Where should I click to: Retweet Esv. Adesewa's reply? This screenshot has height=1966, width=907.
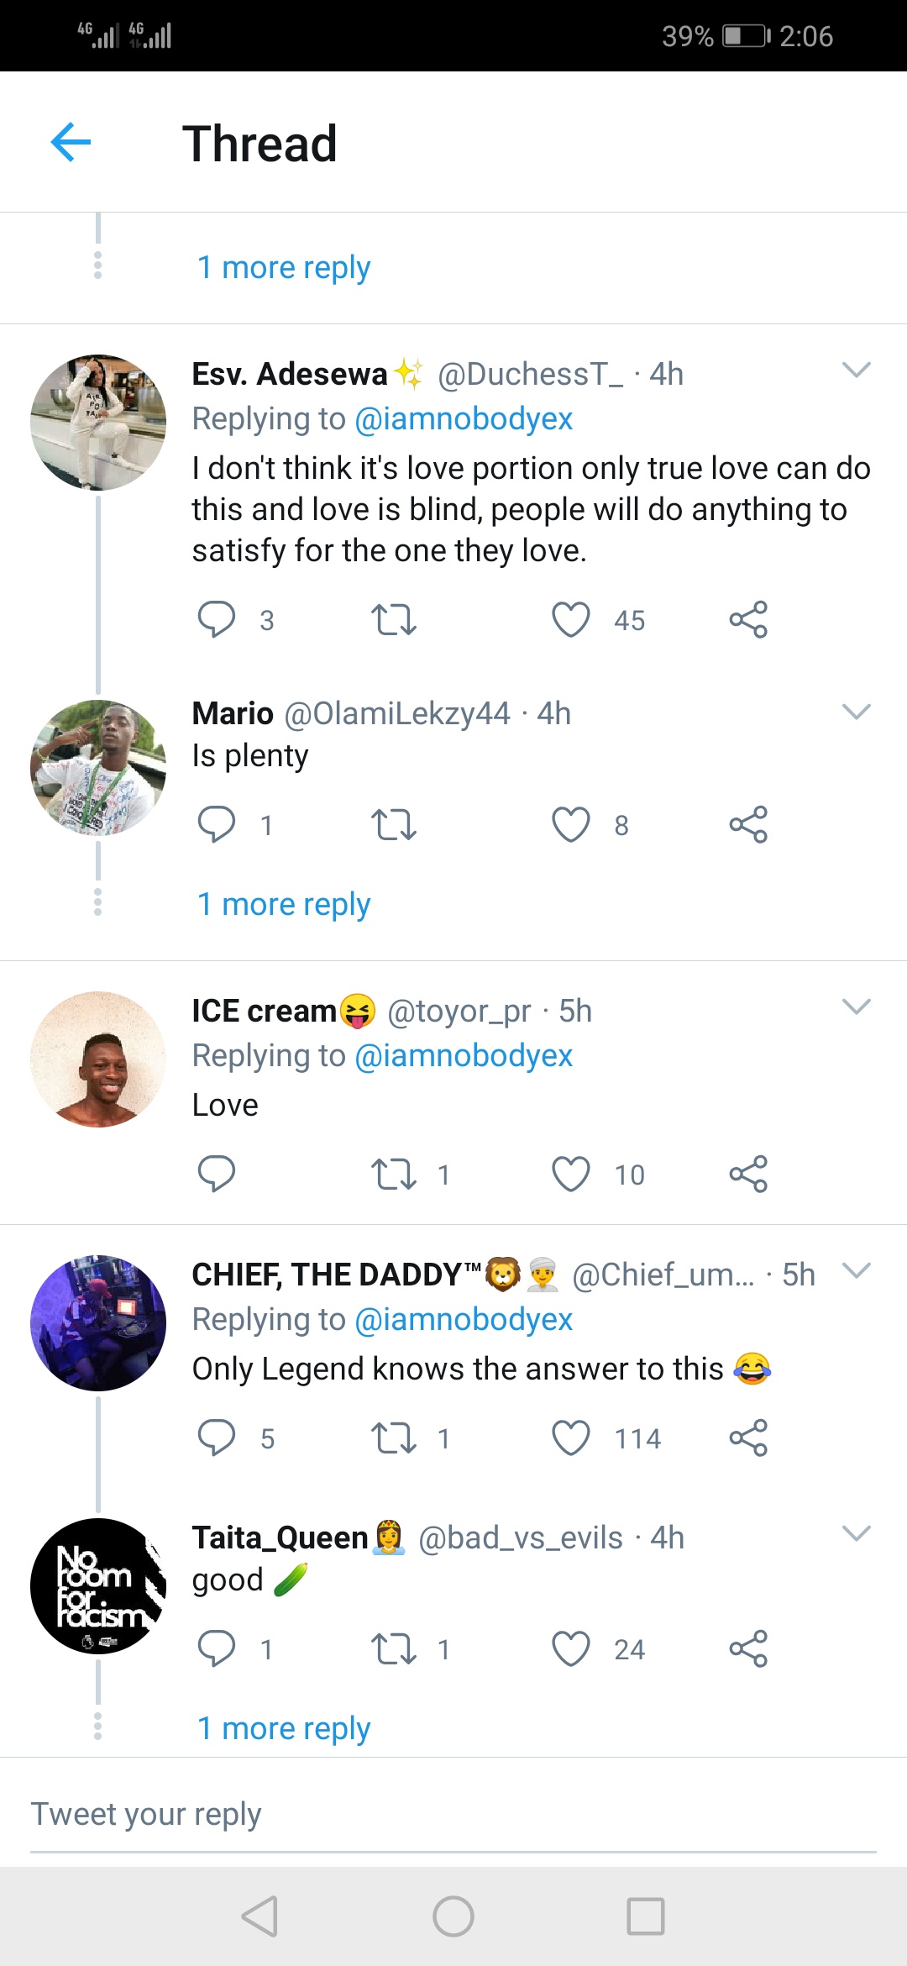click(393, 620)
